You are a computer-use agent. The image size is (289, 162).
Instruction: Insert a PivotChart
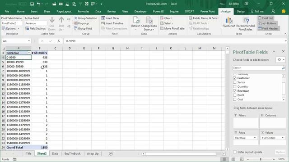click(x=229, y=22)
